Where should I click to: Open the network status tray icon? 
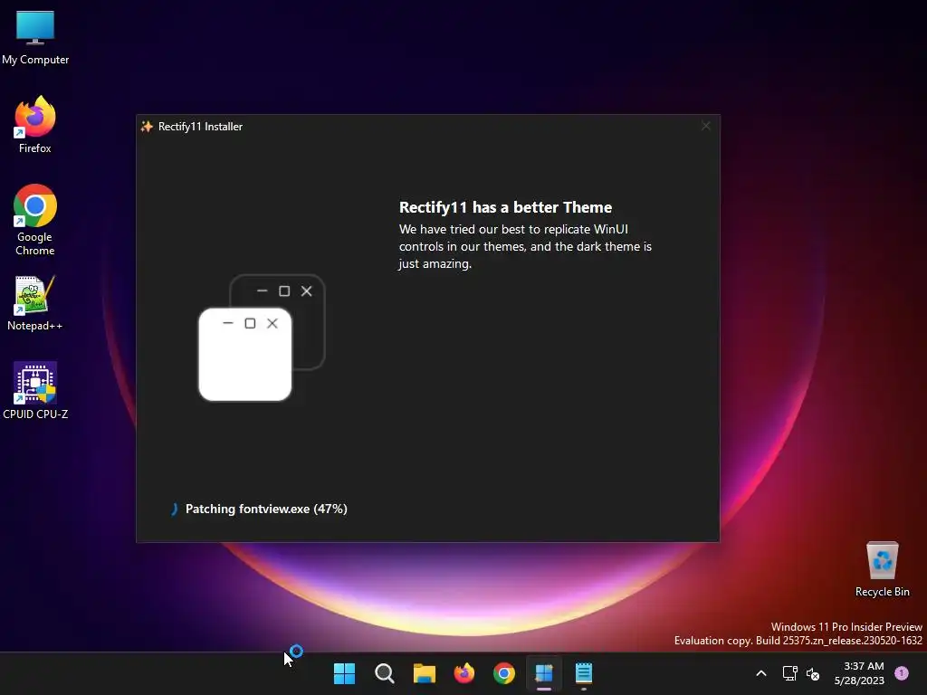click(789, 673)
